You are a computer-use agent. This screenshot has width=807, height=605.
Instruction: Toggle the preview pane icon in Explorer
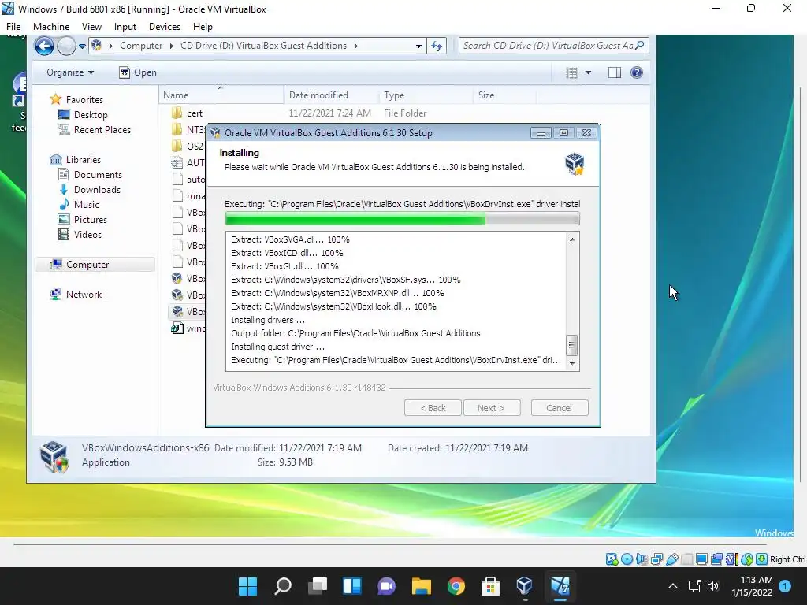[x=615, y=72]
